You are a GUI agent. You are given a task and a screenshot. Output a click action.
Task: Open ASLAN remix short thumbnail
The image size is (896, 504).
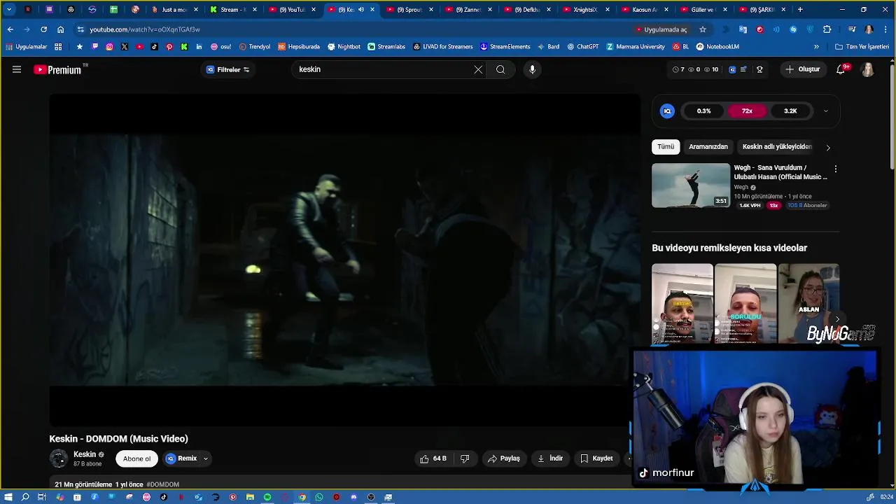click(x=808, y=304)
